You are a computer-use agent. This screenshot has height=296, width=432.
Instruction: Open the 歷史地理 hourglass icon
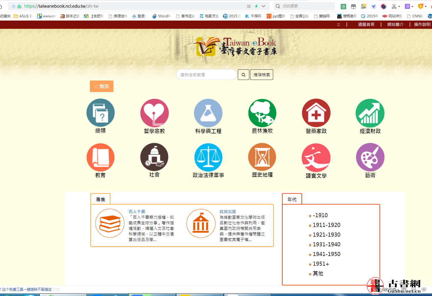click(262, 157)
